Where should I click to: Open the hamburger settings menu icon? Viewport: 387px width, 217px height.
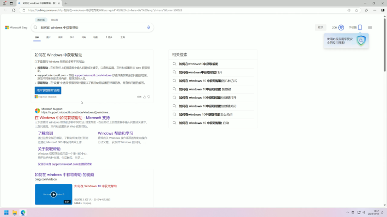coord(370,27)
